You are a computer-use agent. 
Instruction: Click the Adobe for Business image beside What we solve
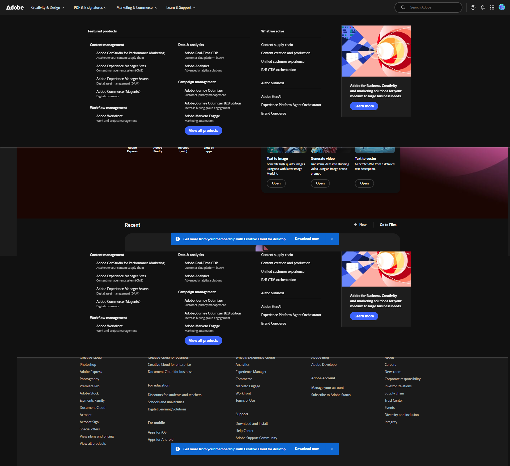pos(376,51)
